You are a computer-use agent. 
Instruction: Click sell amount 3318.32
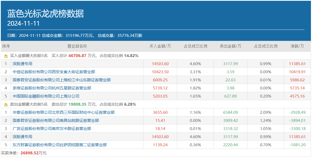(x=230, y=129)
